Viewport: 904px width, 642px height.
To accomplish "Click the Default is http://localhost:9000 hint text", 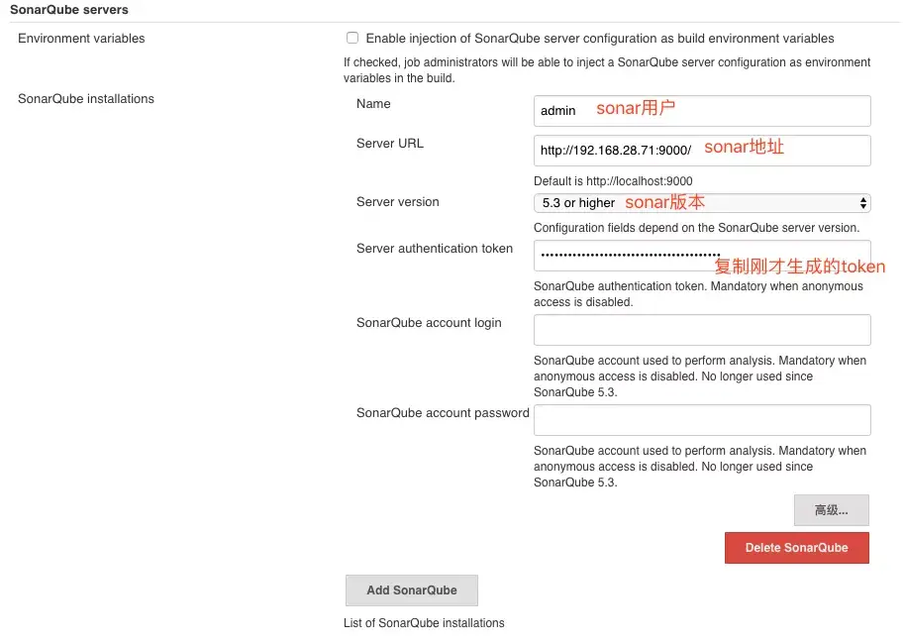I will [x=613, y=181].
